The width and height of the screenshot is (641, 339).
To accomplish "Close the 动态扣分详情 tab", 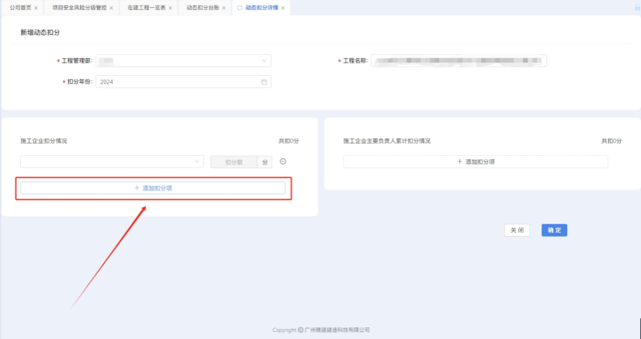I will coord(283,8).
